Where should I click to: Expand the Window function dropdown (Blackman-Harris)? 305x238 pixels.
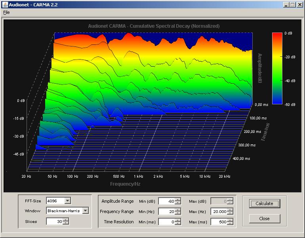click(x=85, y=211)
